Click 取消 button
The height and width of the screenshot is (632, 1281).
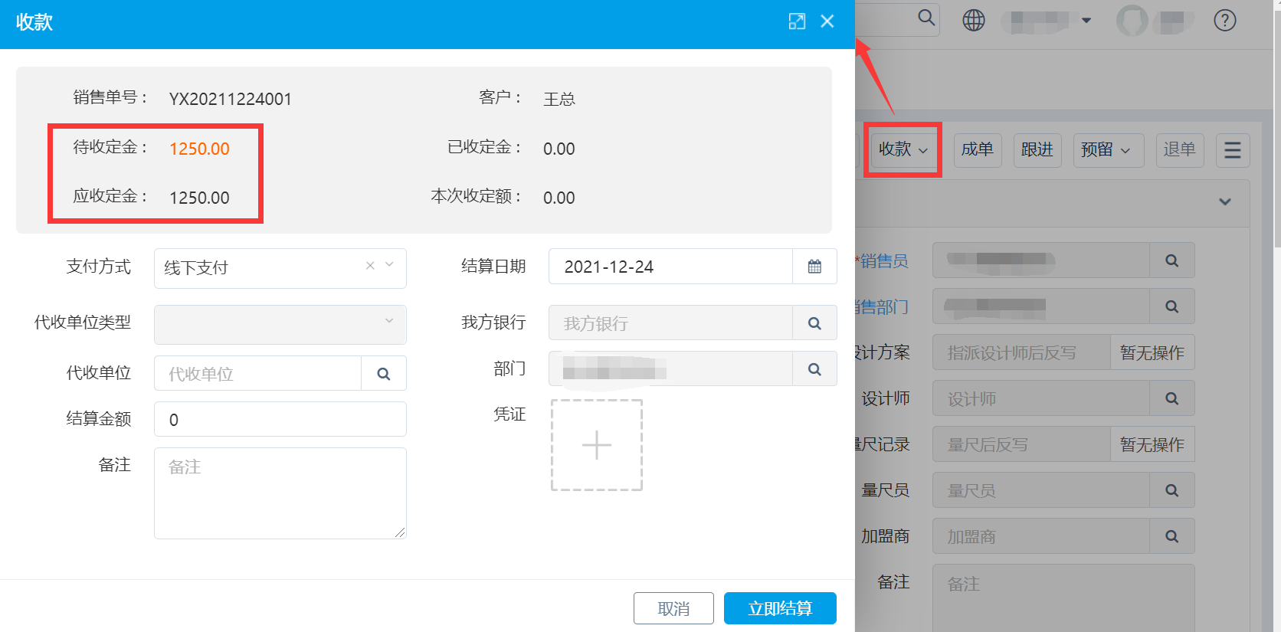coord(673,608)
